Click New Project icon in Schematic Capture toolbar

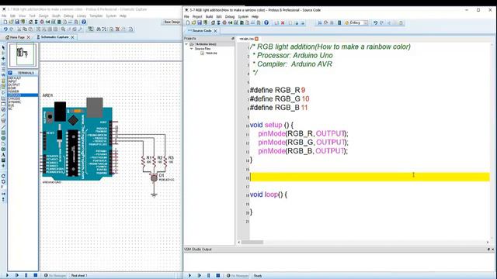point(5,22)
